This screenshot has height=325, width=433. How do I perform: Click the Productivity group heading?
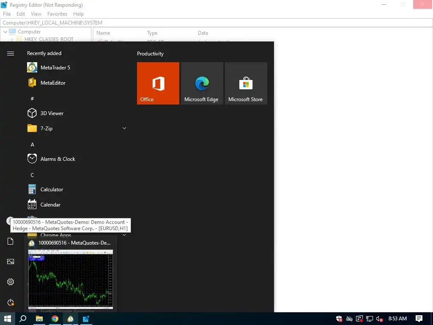[x=150, y=54]
